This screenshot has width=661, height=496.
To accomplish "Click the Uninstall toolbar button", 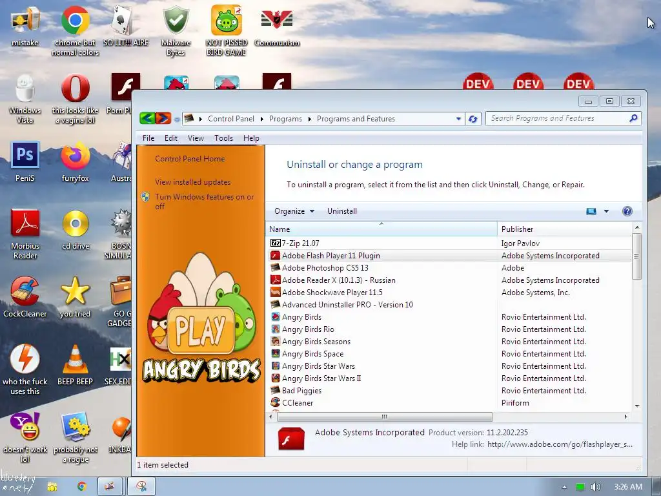I will click(x=342, y=211).
